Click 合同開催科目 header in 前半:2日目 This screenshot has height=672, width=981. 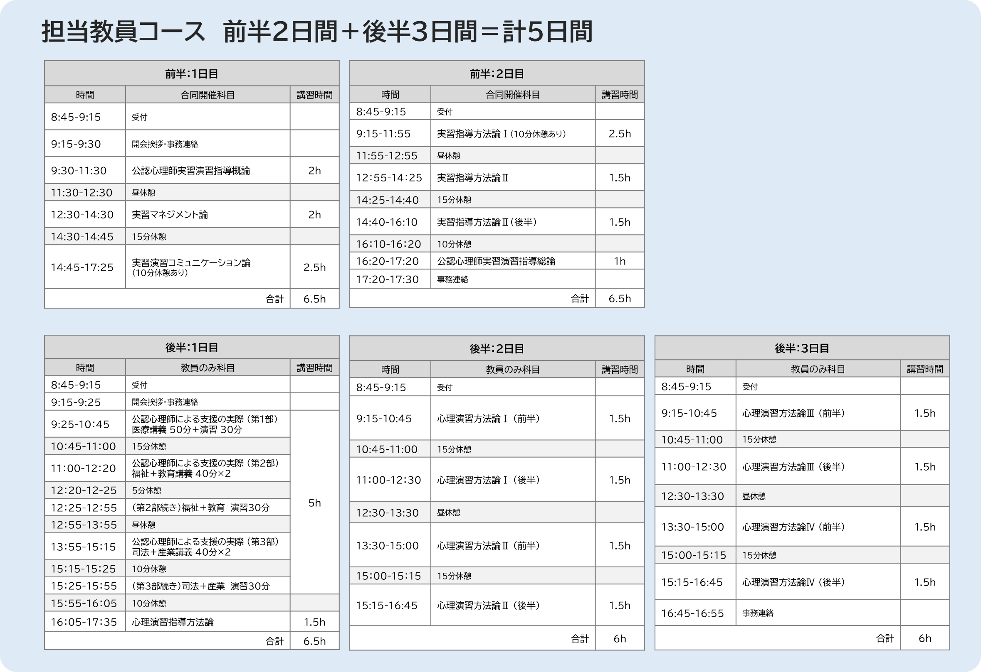(x=513, y=94)
